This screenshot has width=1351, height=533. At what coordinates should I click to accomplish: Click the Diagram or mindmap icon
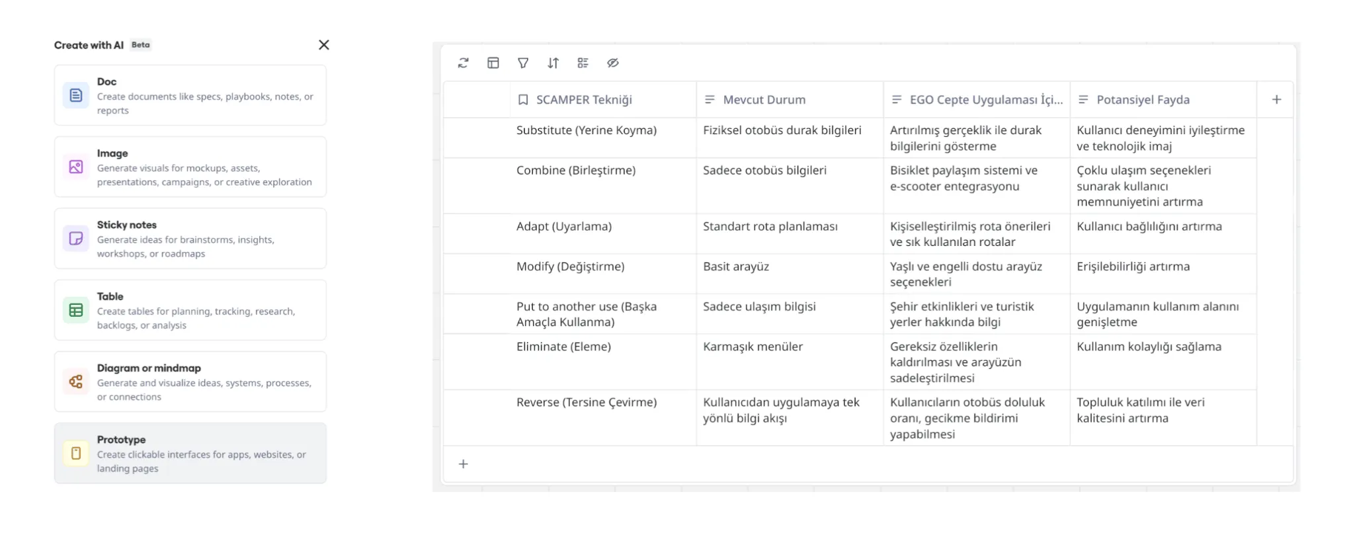(76, 382)
